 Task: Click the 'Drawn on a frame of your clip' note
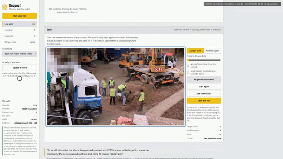tap(197, 29)
